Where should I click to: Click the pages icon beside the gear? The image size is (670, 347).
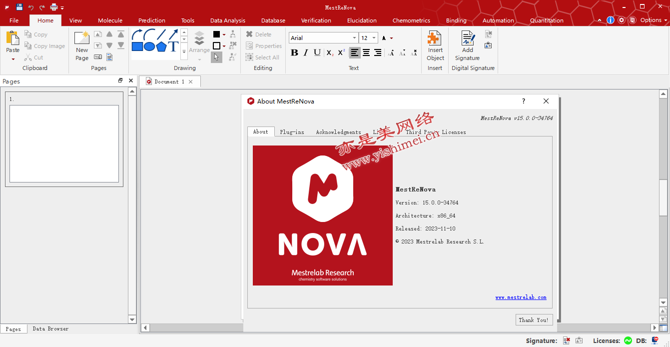pyautogui.click(x=632, y=20)
